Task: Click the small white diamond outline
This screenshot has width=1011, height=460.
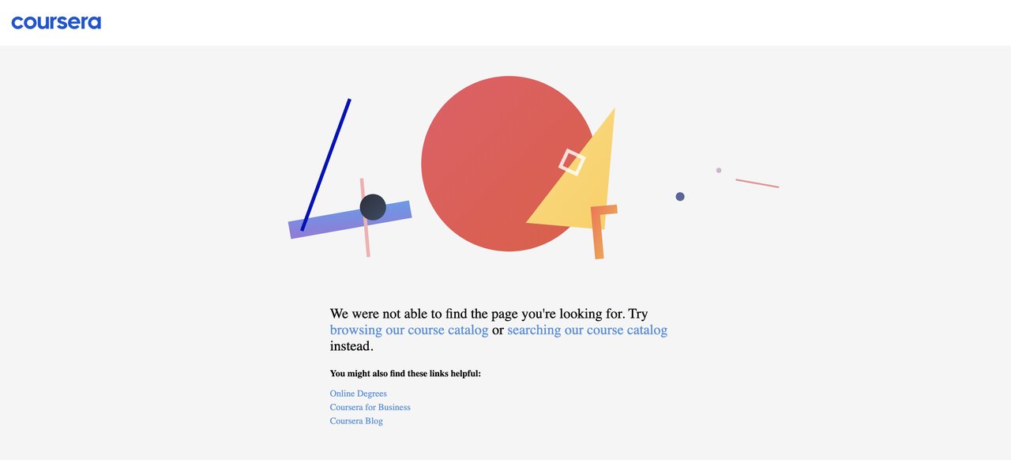Action: 572,161
